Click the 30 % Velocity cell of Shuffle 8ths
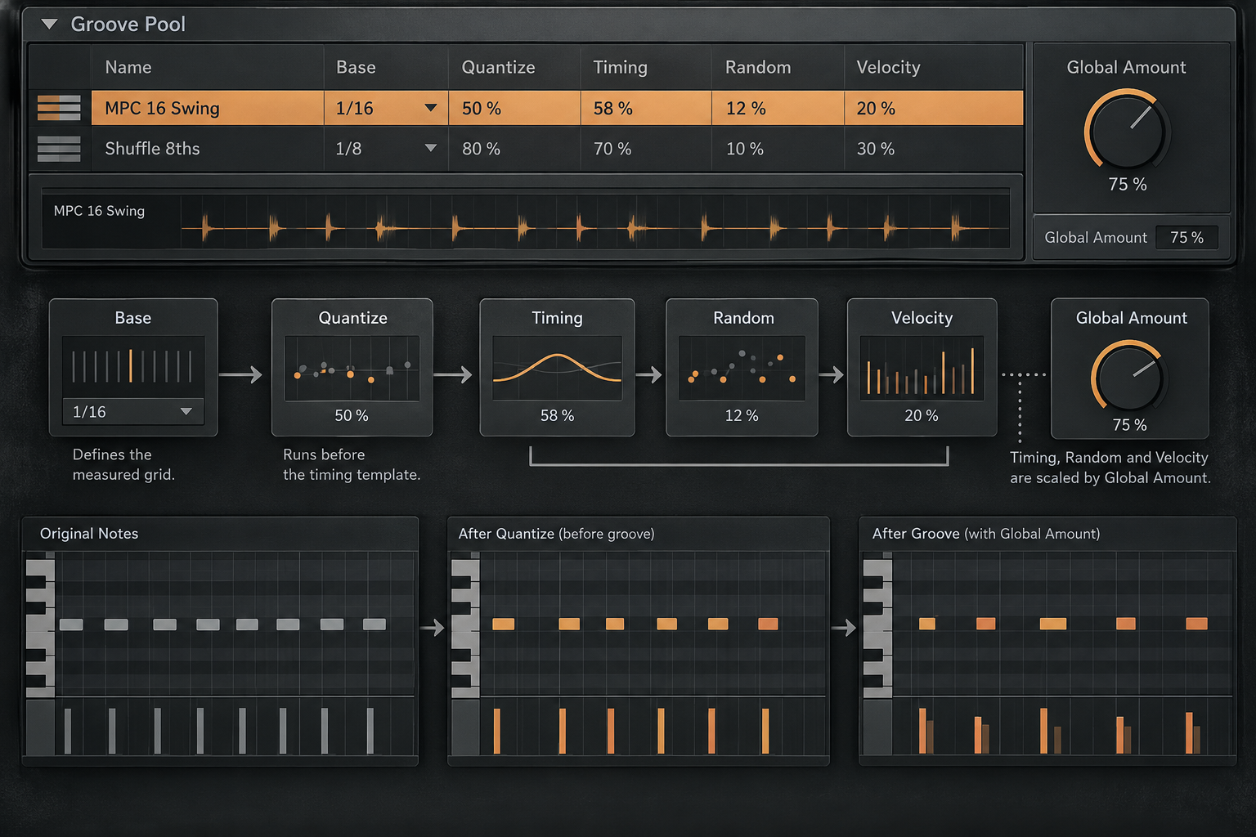Viewport: 1256px width, 837px height. click(x=934, y=149)
